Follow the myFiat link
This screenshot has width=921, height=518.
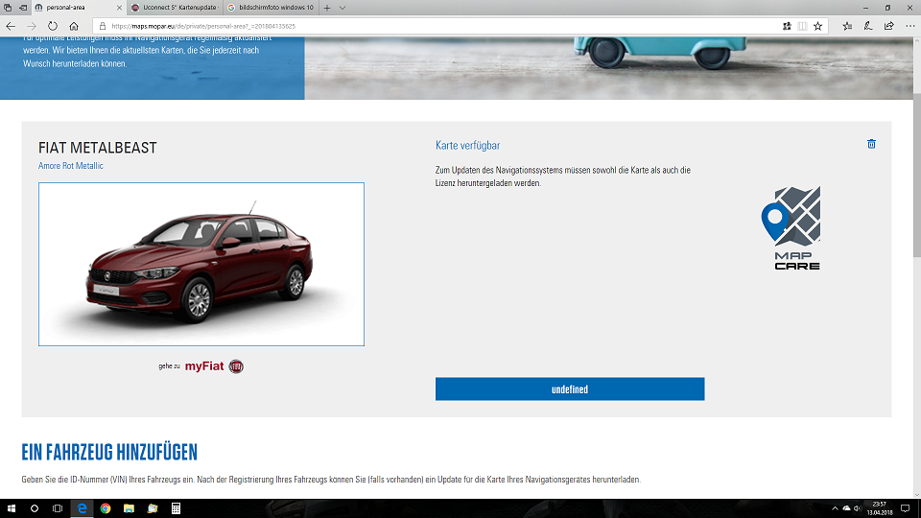[203, 366]
